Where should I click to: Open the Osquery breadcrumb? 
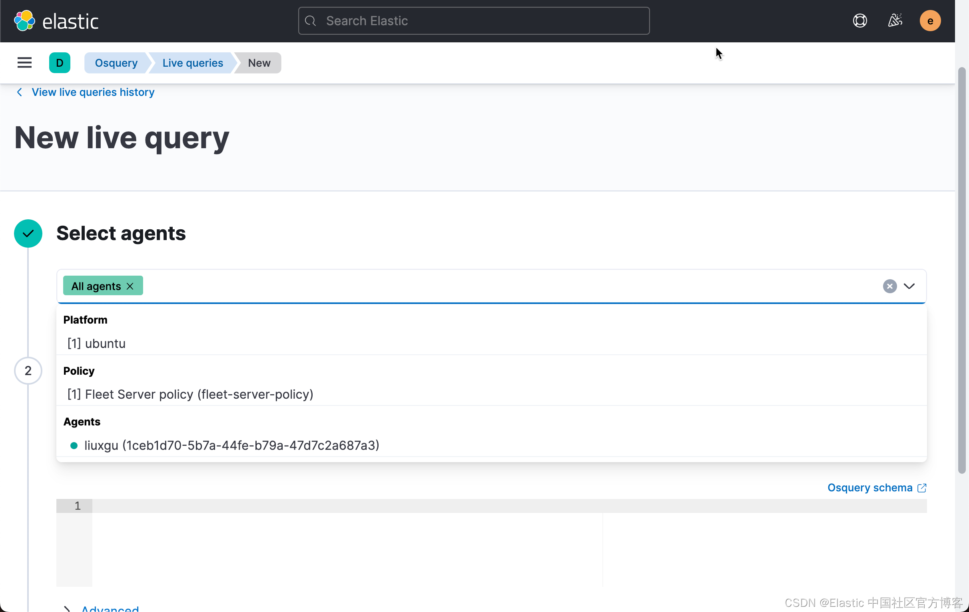(116, 63)
